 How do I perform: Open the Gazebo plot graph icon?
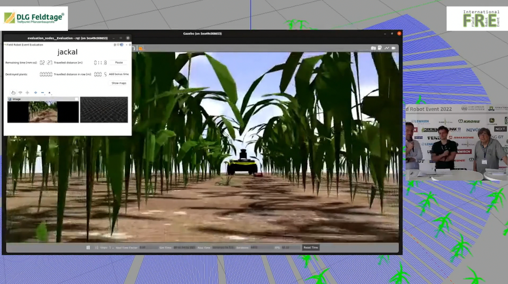click(x=387, y=48)
